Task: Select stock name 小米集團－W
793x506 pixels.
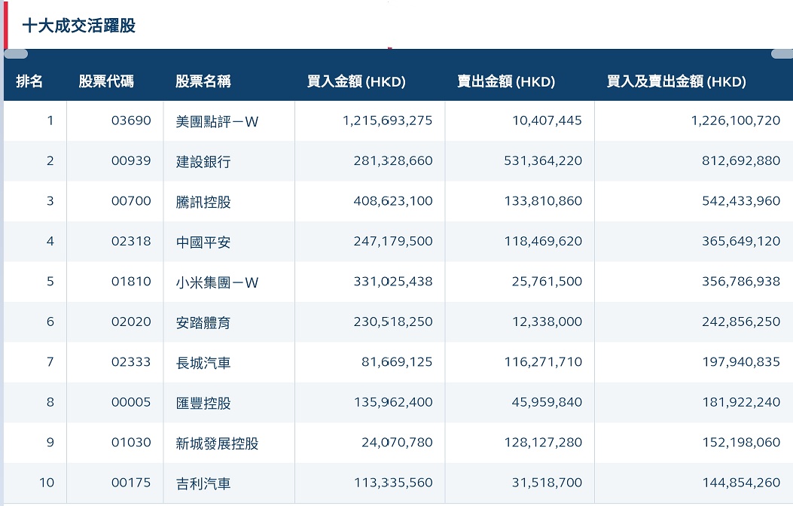Action: coord(217,282)
